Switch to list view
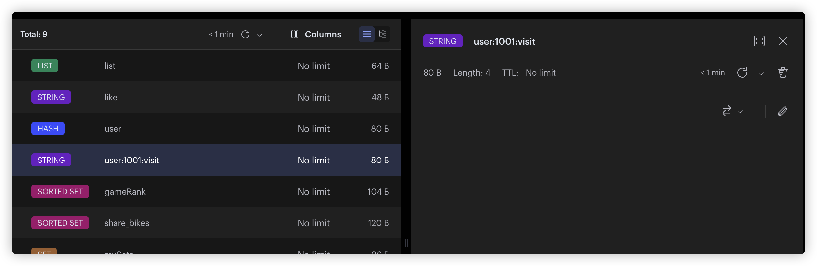This screenshot has height=266, width=817. point(367,34)
